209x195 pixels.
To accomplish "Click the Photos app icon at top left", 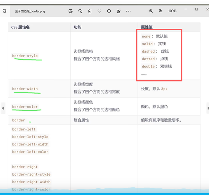I will click(4, 11).
